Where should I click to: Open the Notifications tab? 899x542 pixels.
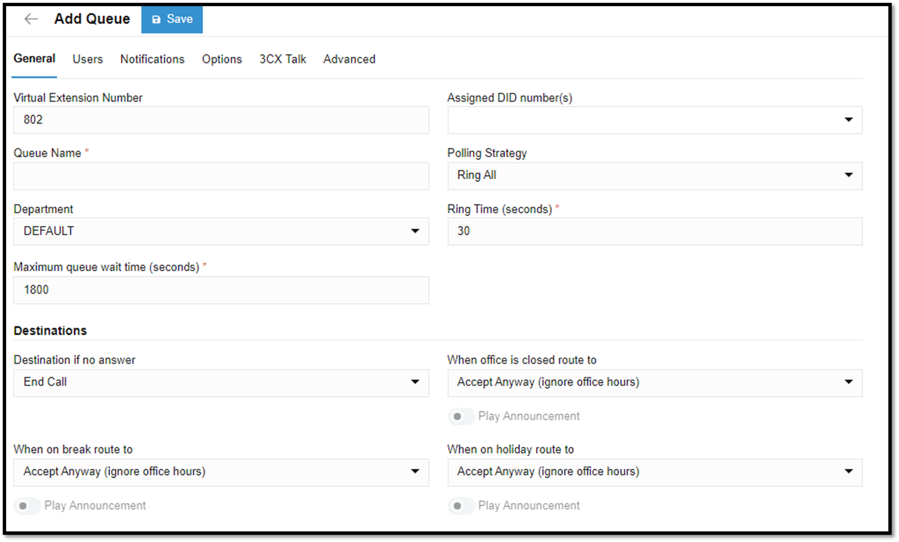[152, 59]
